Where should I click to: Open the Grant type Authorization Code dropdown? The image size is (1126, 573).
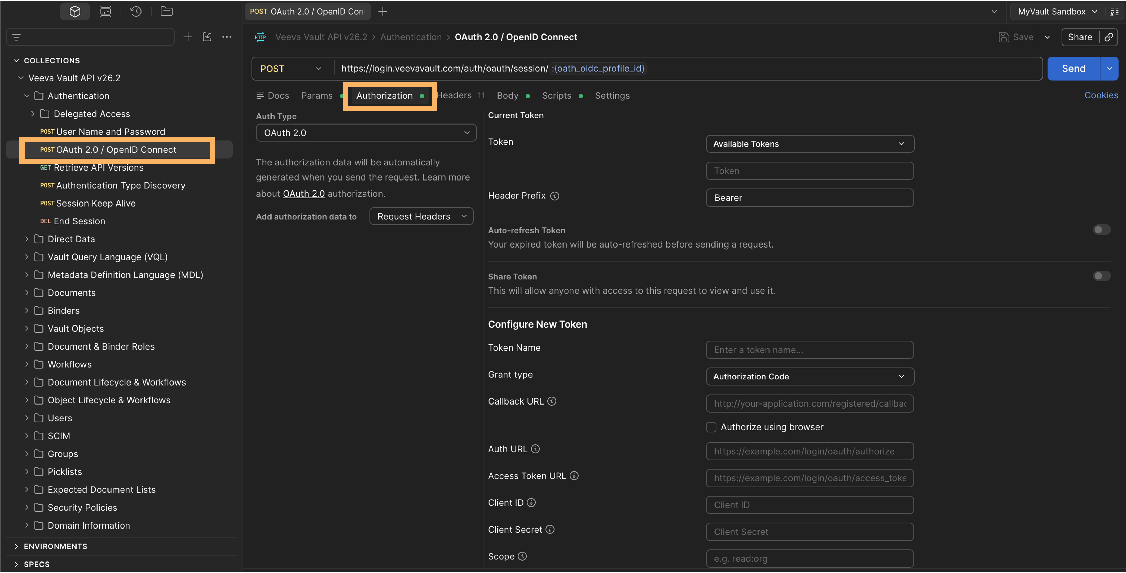[x=809, y=376]
